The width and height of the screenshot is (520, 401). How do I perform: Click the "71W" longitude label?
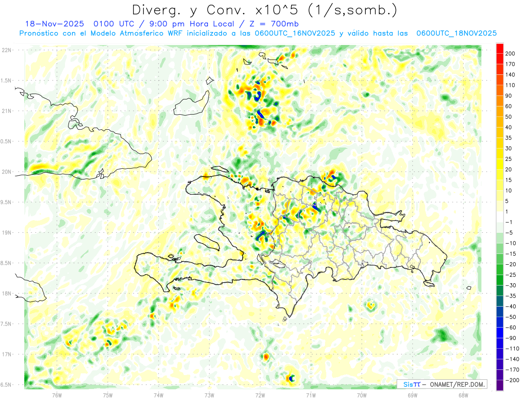pyautogui.click(x=311, y=395)
